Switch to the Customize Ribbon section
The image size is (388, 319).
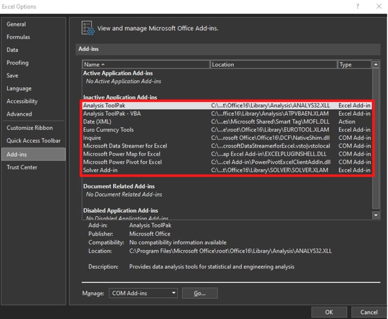pyautogui.click(x=30, y=128)
